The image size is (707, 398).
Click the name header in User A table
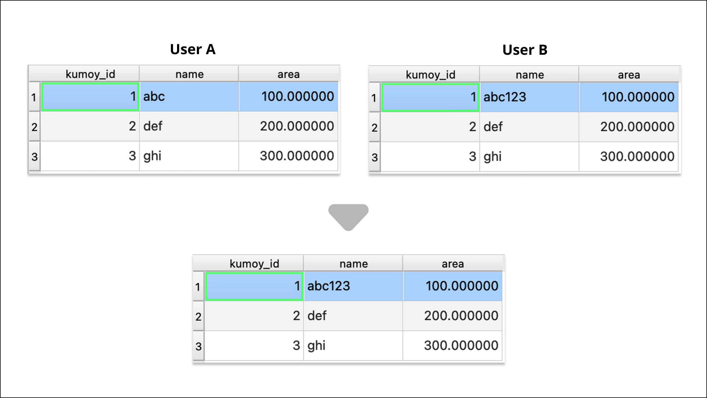click(189, 74)
